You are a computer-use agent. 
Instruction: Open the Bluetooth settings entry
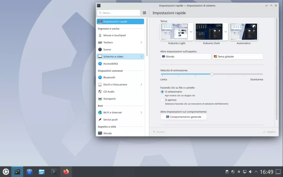120,78
